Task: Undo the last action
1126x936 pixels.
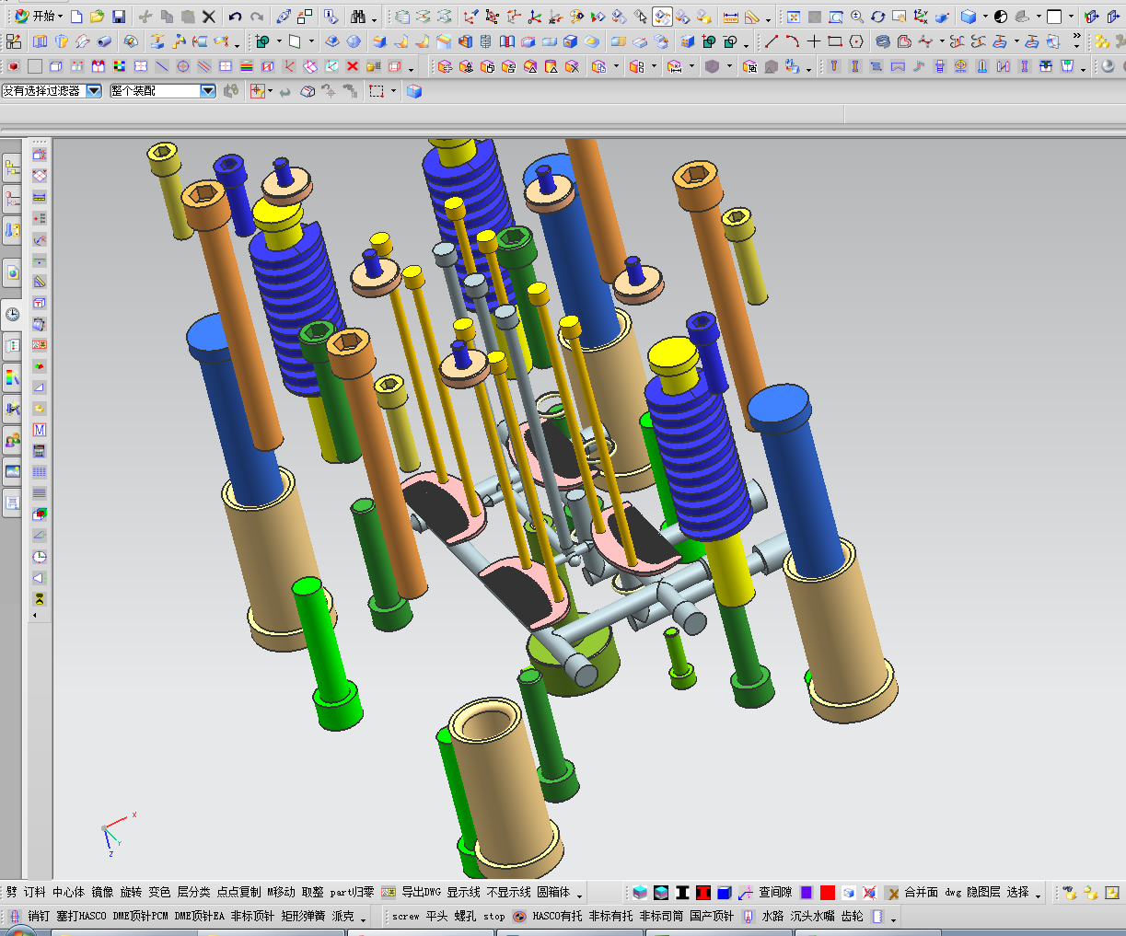Action: pyautogui.click(x=235, y=17)
